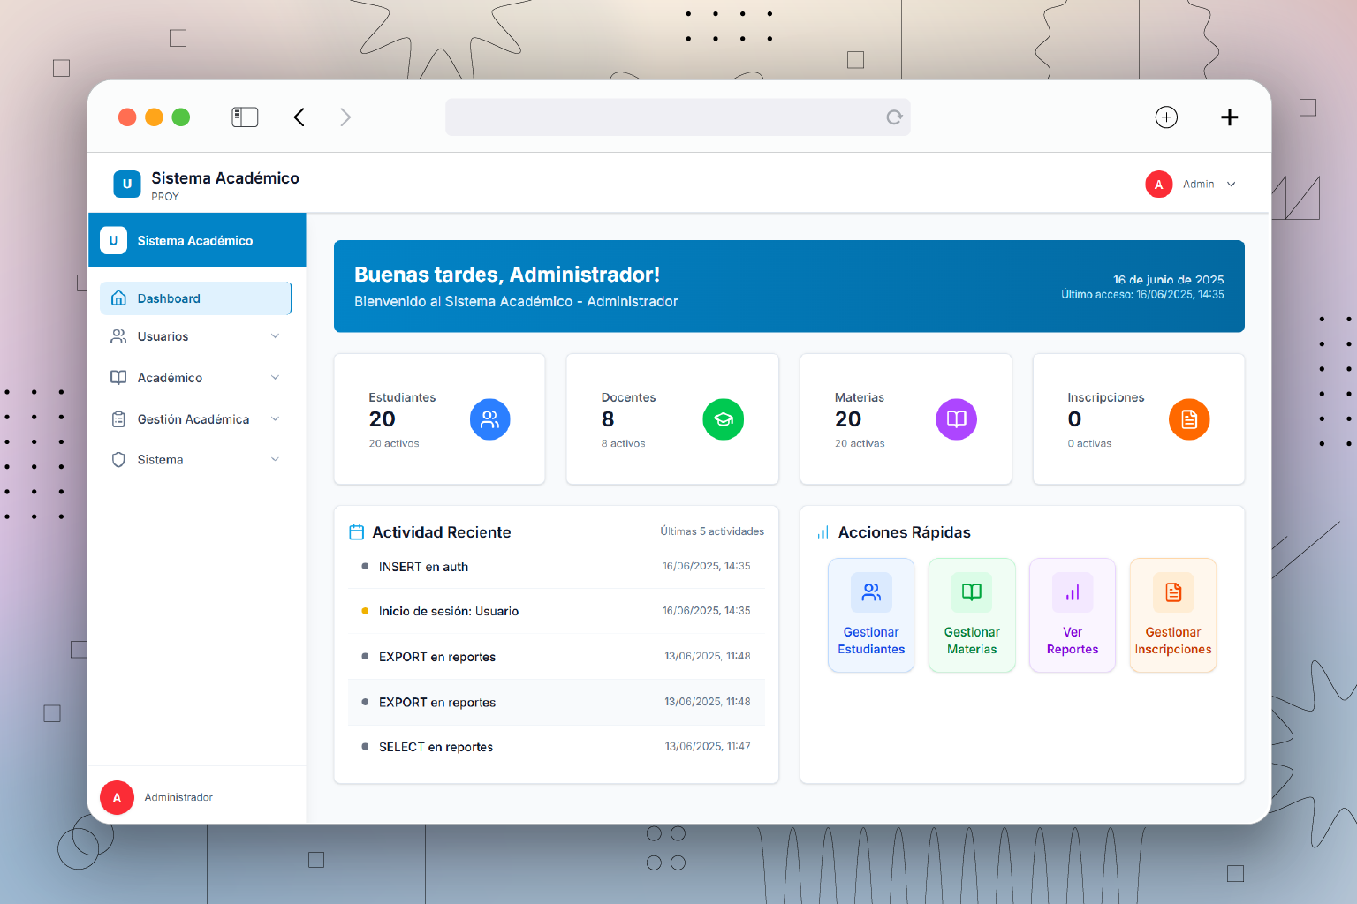
Task: Open Gestionar Materias quick action
Action: (x=972, y=615)
